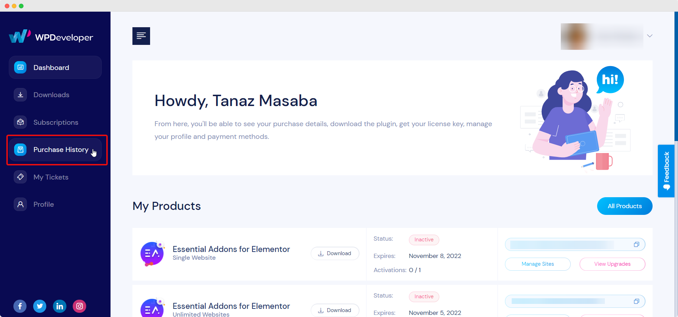
Task: Toggle sidebar with the hamburger menu icon
Action: pyautogui.click(x=141, y=36)
